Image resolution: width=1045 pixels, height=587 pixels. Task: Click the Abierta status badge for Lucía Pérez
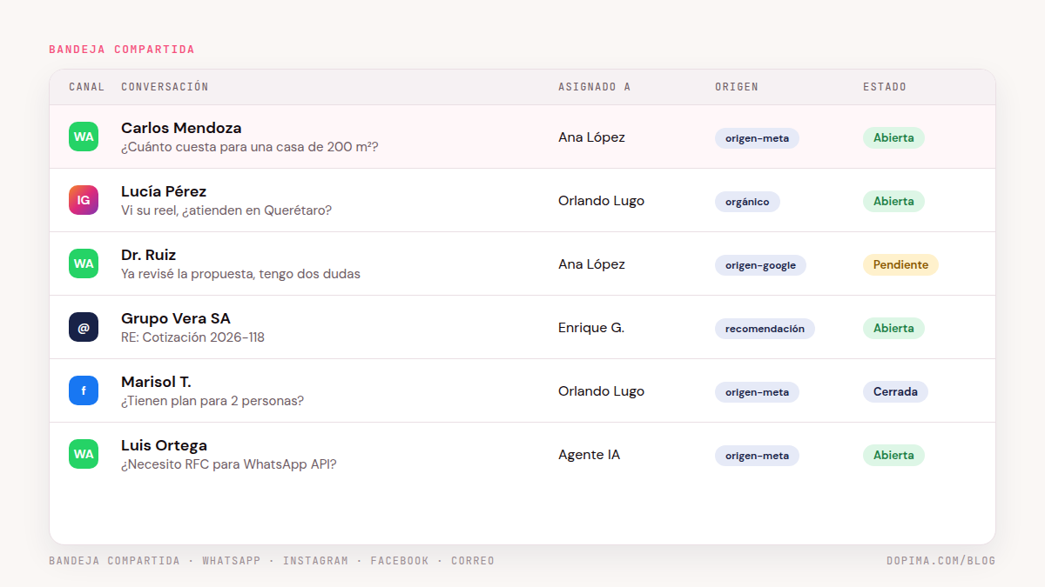(893, 201)
